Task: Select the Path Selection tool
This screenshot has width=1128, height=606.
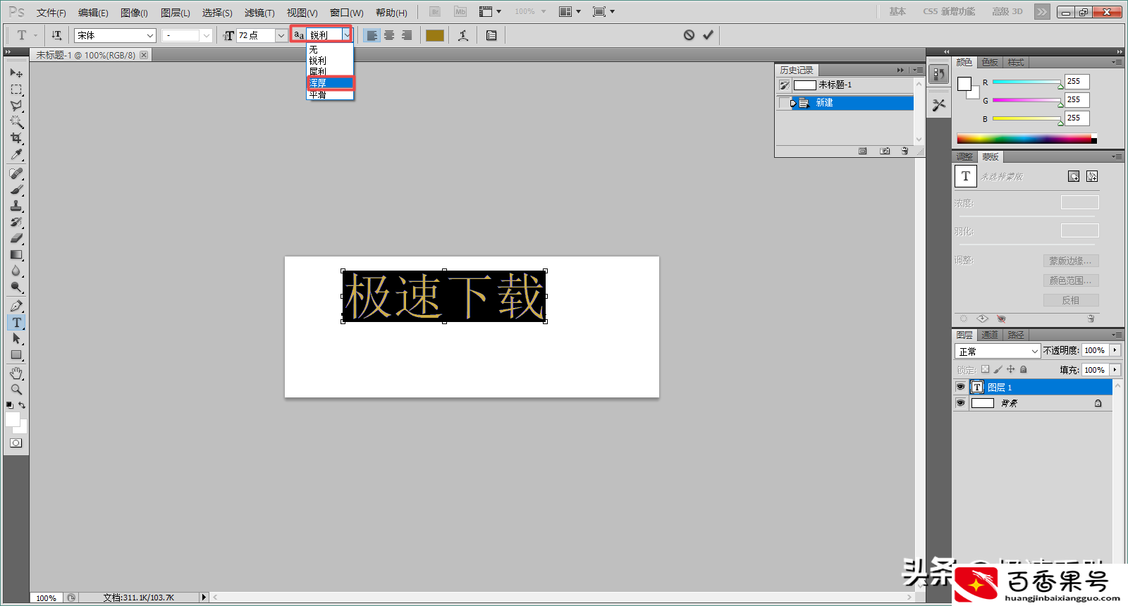Action: 16,338
